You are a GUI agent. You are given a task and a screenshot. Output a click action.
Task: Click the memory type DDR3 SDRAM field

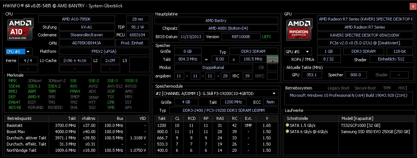pos(253,51)
